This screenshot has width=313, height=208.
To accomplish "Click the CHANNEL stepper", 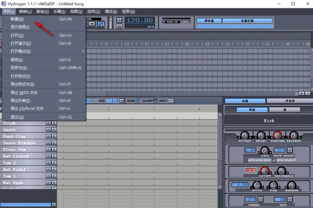I will pos(261,199).
